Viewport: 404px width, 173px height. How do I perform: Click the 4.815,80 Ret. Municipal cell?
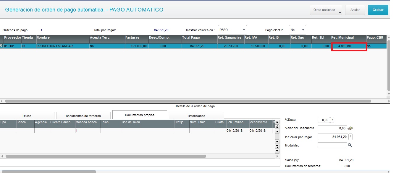(348, 46)
